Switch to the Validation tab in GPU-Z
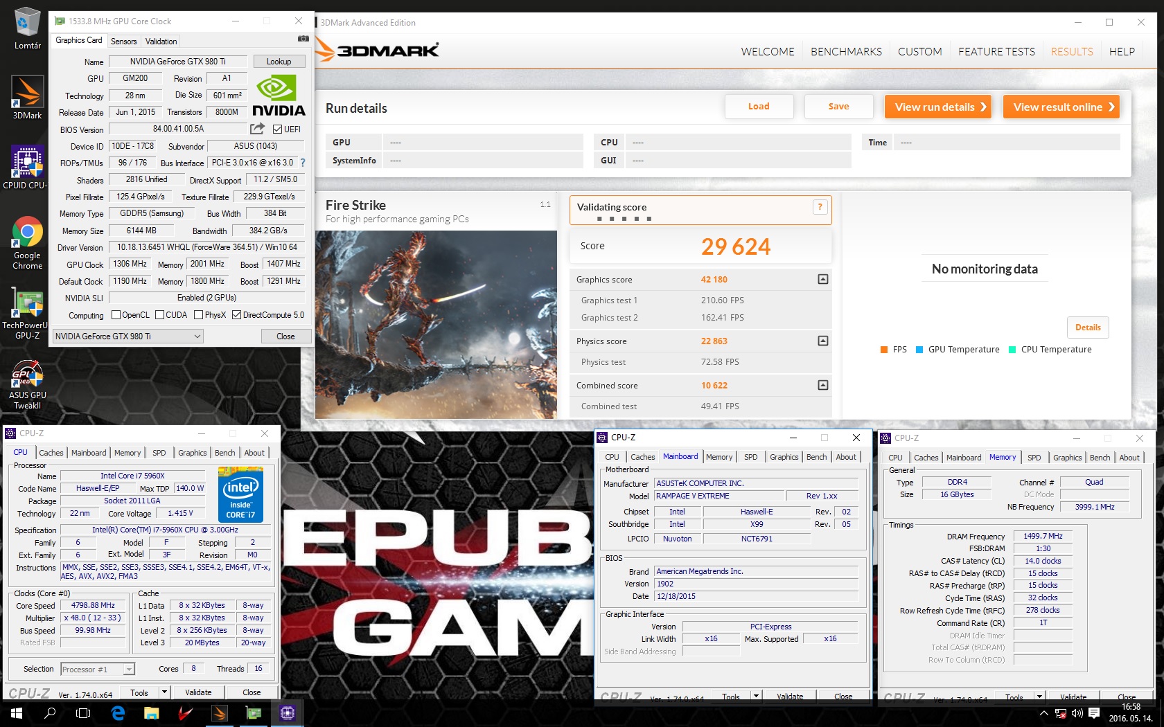This screenshot has height=727, width=1164. 161,42
